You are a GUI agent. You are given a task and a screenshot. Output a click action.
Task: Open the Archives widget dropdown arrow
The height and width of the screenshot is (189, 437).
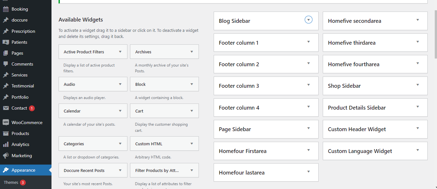tap(191, 52)
